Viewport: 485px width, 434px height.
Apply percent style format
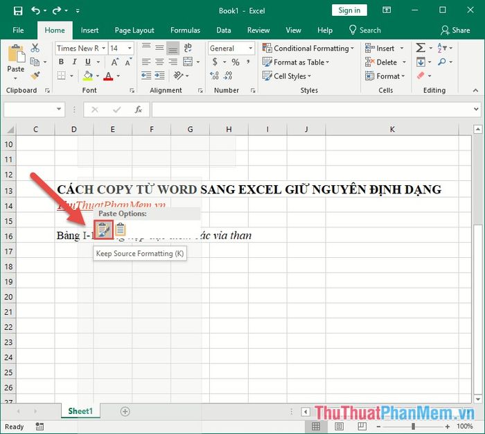[x=236, y=62]
